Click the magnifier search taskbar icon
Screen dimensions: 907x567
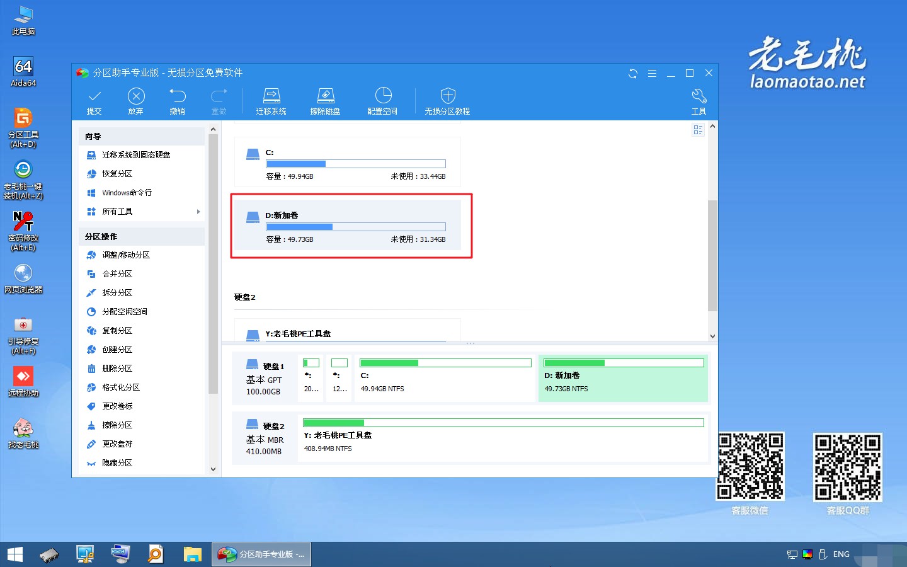click(155, 554)
